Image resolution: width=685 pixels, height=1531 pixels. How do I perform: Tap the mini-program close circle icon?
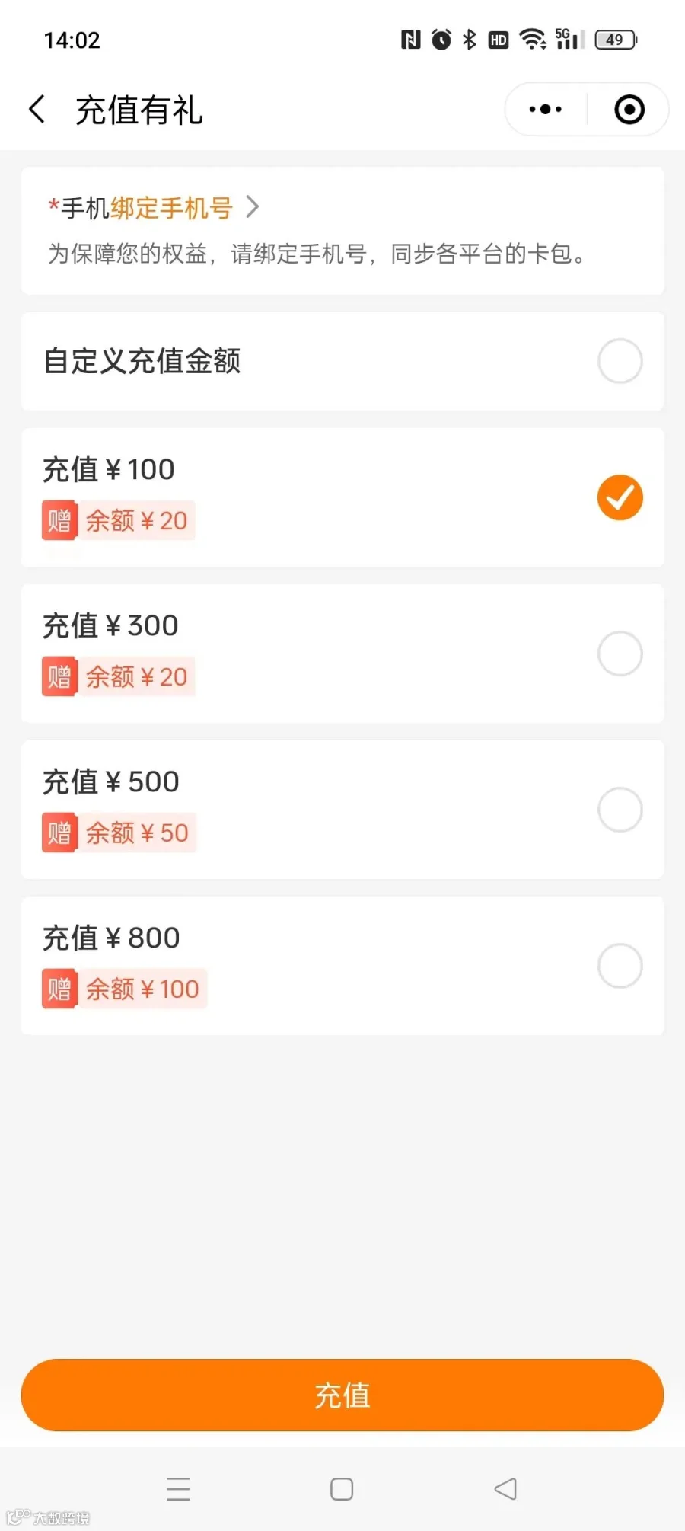pos(629,109)
